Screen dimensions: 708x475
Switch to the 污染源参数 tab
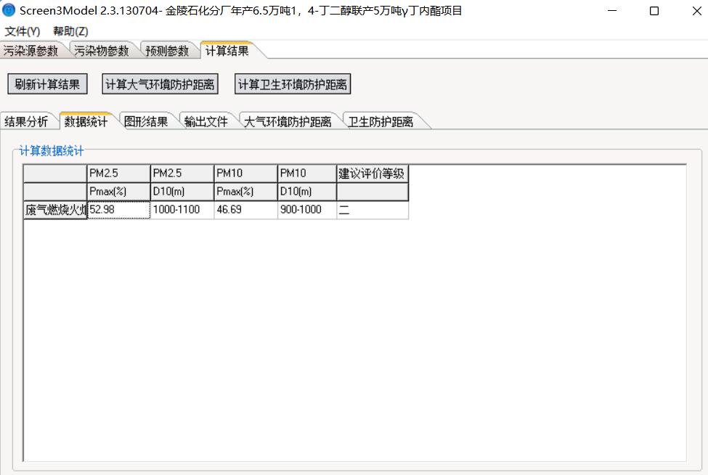click(x=32, y=51)
